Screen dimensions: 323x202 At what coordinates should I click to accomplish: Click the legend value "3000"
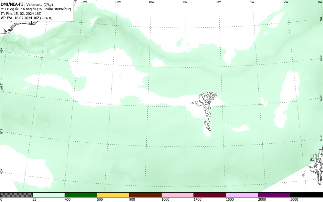(x=294, y=199)
